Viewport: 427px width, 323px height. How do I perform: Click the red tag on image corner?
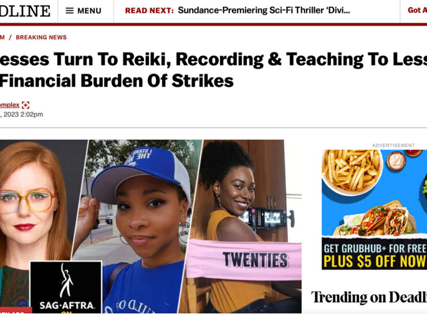click(16, 310)
